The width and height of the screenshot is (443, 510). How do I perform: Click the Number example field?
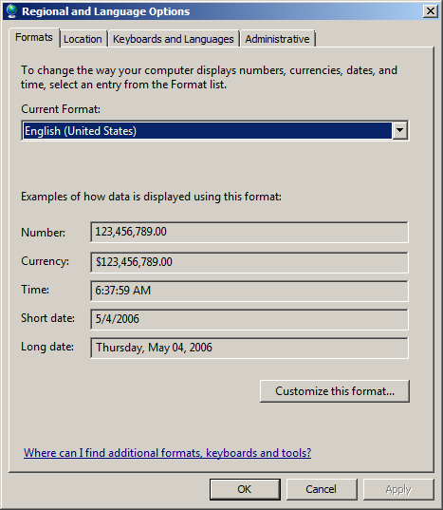[x=249, y=232]
